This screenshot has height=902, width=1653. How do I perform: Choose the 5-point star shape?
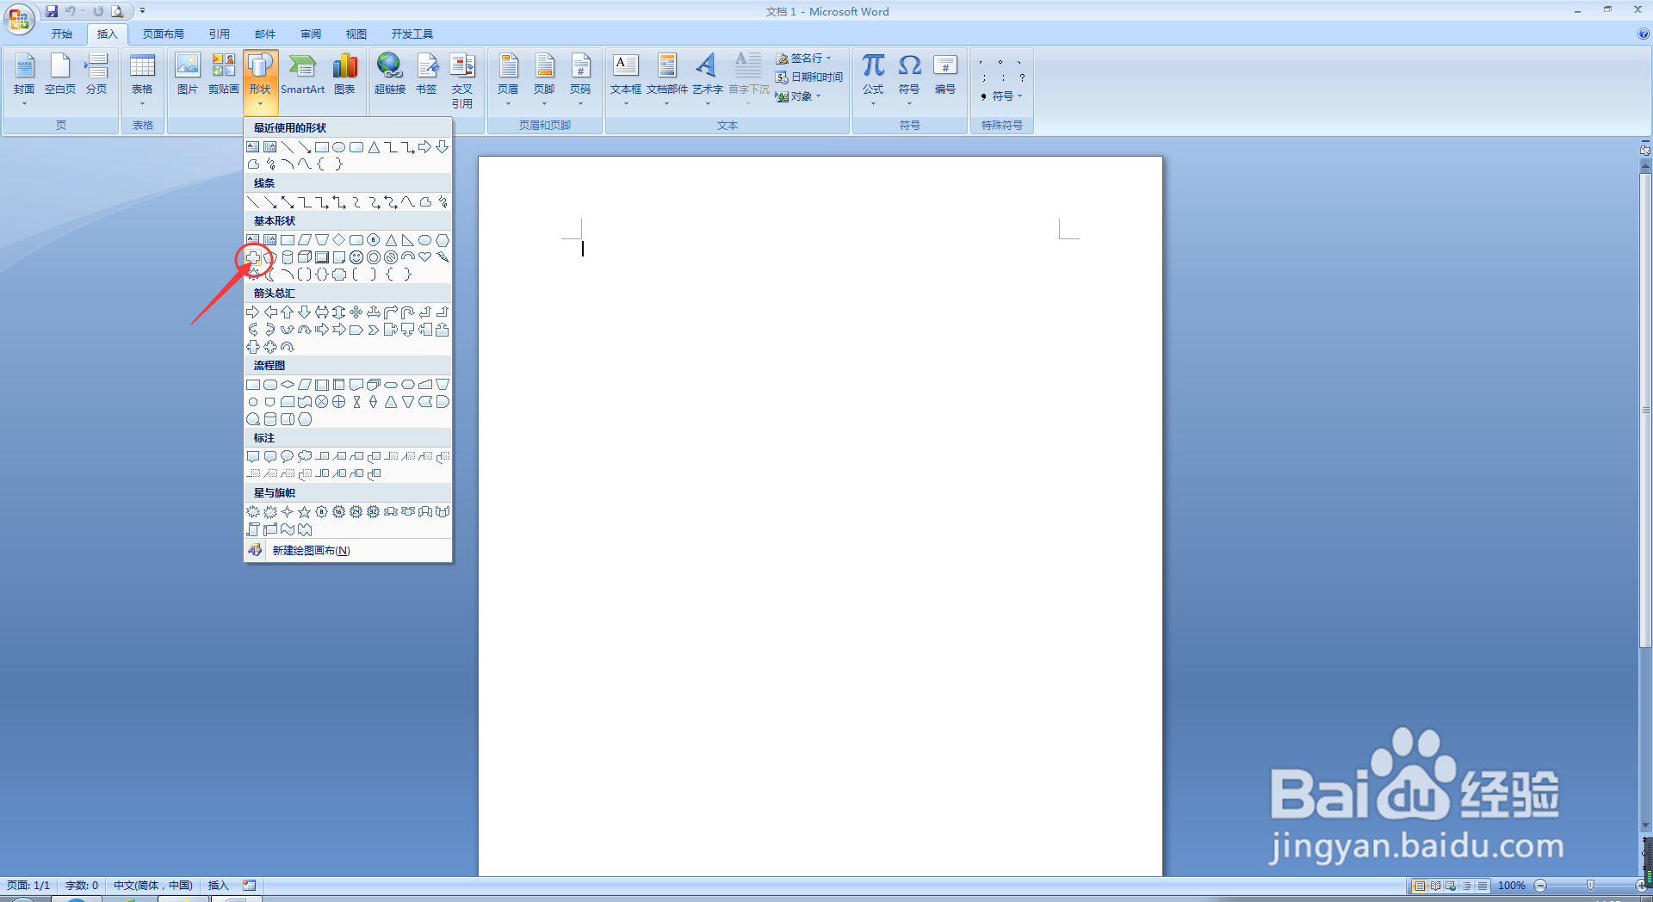point(305,512)
